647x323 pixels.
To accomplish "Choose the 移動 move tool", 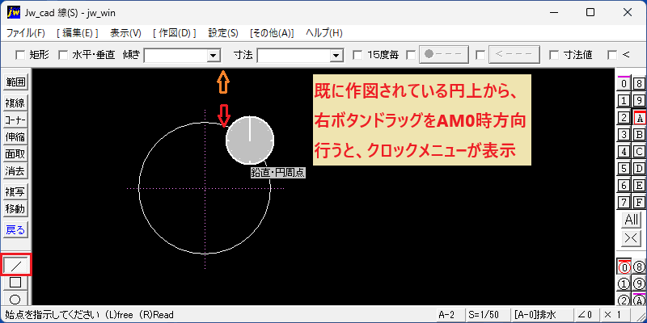I will (x=15, y=209).
